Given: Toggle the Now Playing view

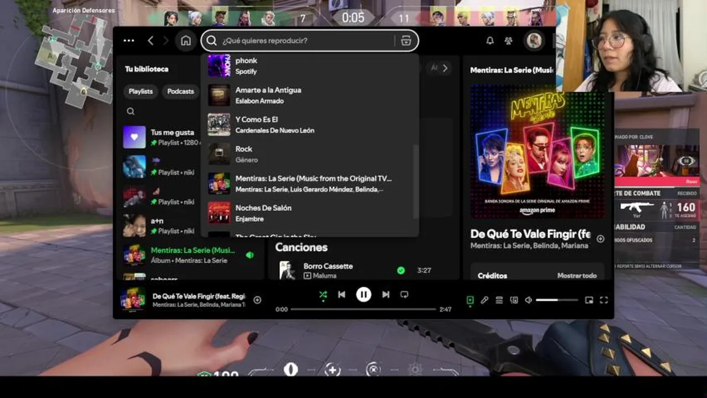Looking at the screenshot, I should click(470, 300).
